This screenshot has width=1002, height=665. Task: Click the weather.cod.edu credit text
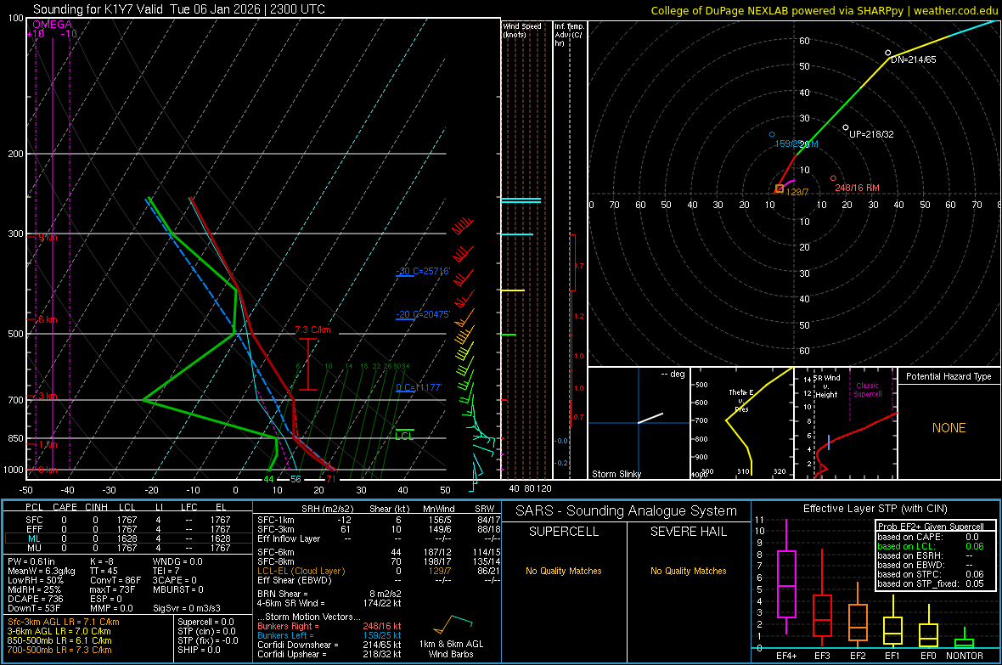coord(956,11)
